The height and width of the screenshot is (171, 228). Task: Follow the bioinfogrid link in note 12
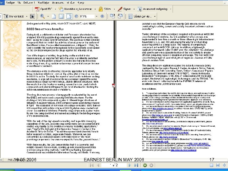click(x=183, y=150)
